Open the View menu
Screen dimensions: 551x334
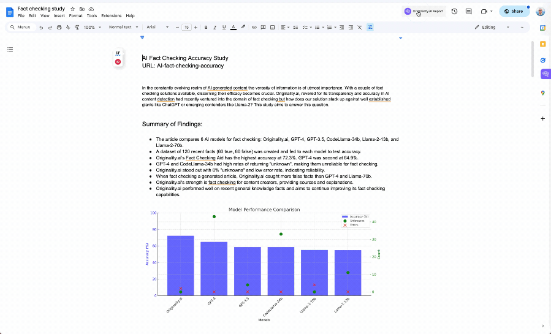pyautogui.click(x=45, y=16)
